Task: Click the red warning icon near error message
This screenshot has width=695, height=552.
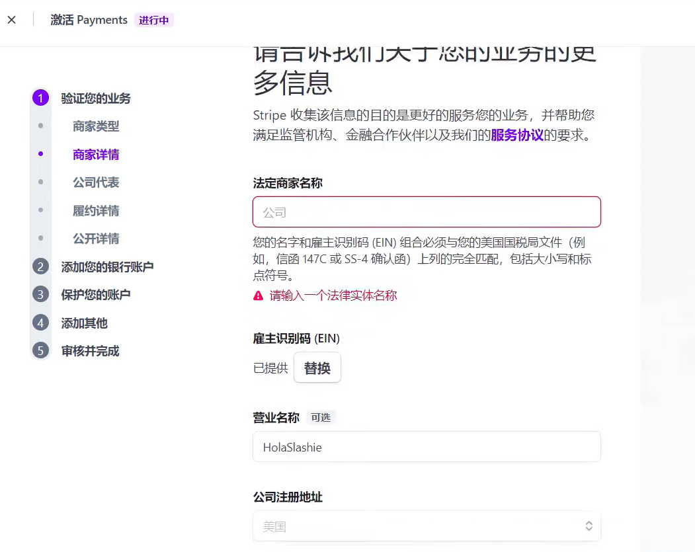Action: [x=258, y=296]
